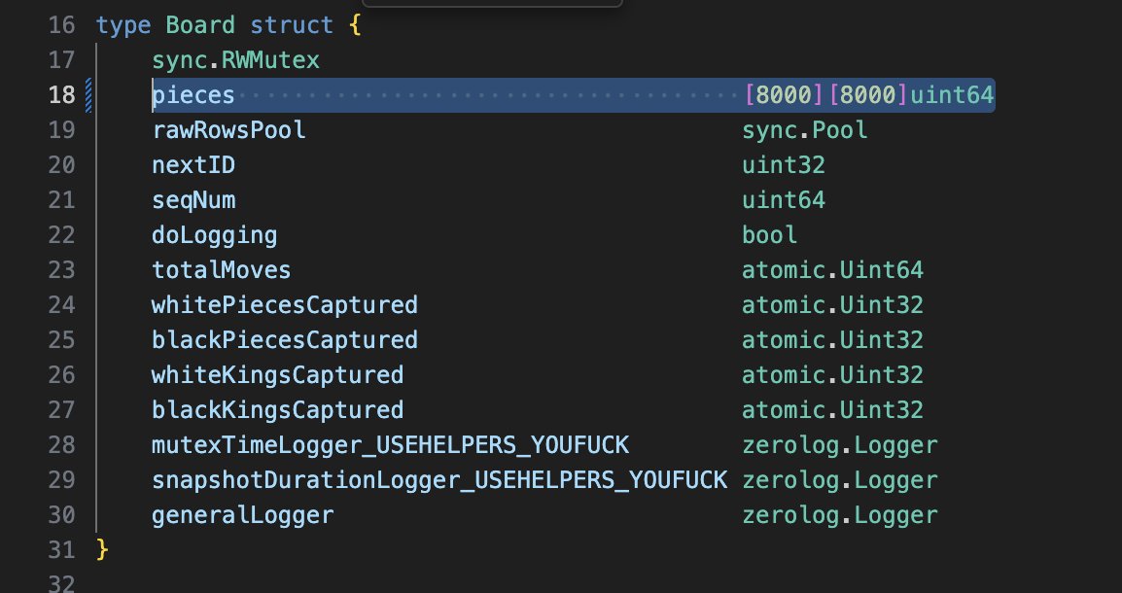Screen dimensions: 1122x593
Task: Click line number 28 in the gutter
Action: click(x=61, y=445)
